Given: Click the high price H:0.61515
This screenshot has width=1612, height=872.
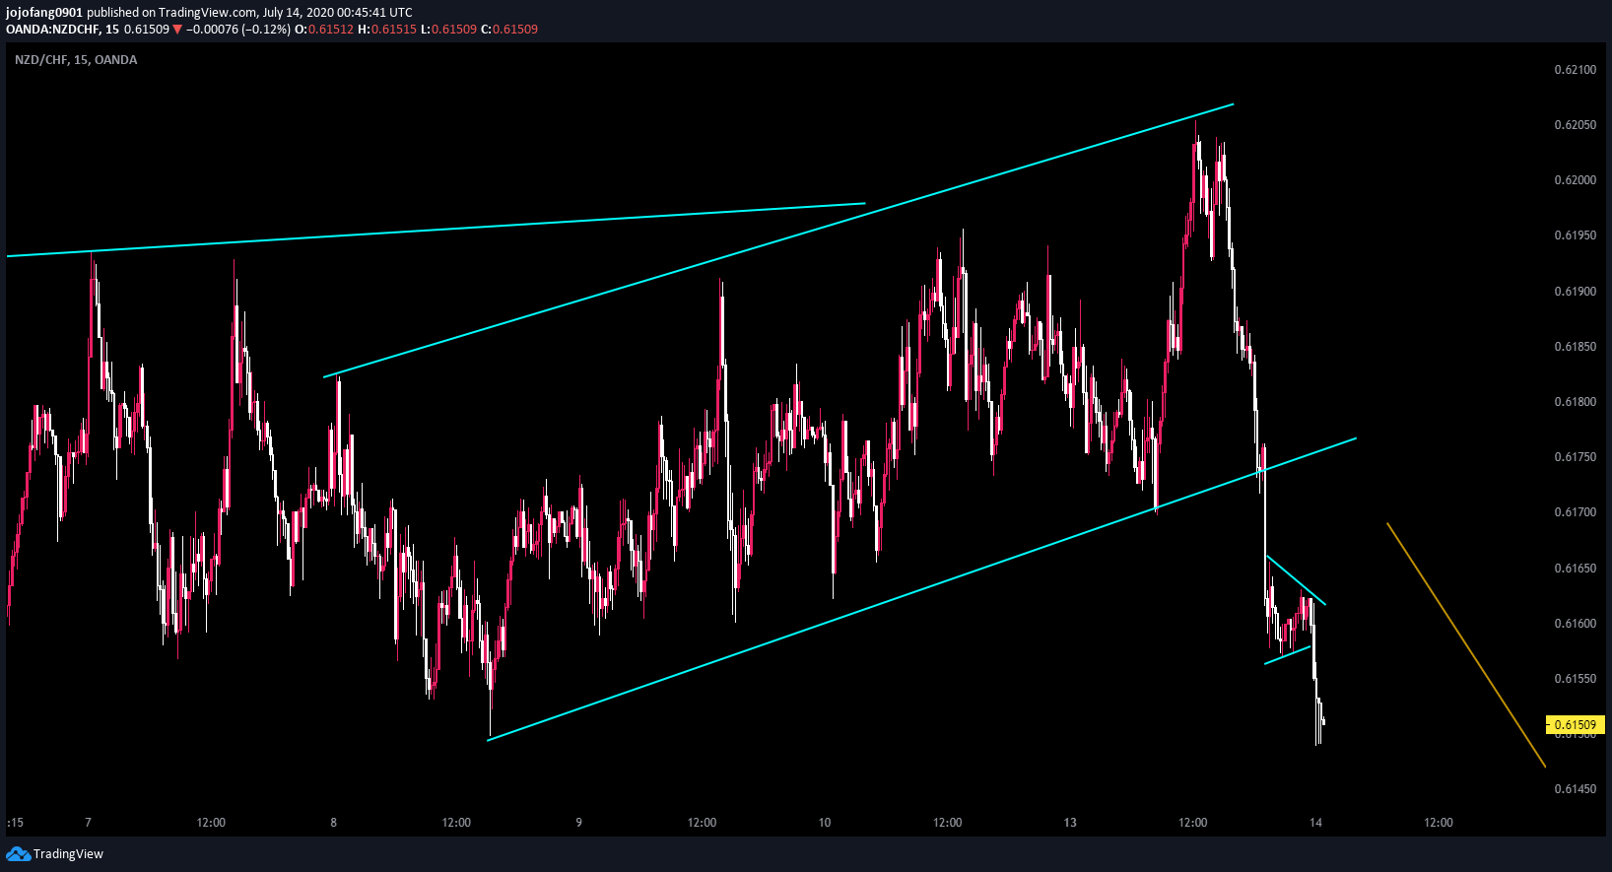Looking at the screenshot, I should 387,30.
